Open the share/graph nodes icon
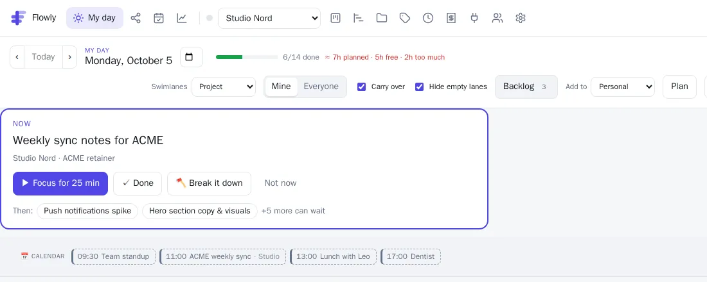707x282 pixels. coord(135,18)
